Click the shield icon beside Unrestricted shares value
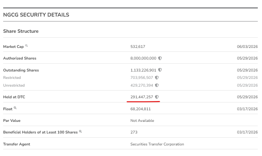This screenshot has width=262, height=156. click(157, 85)
